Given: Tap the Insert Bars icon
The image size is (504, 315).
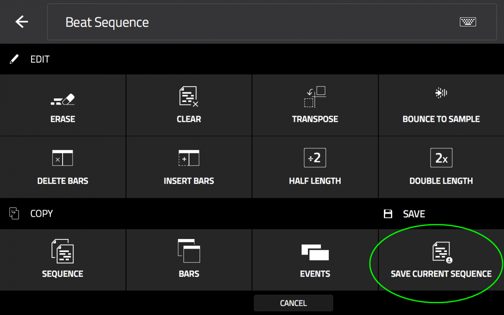Looking at the screenshot, I should [189, 158].
